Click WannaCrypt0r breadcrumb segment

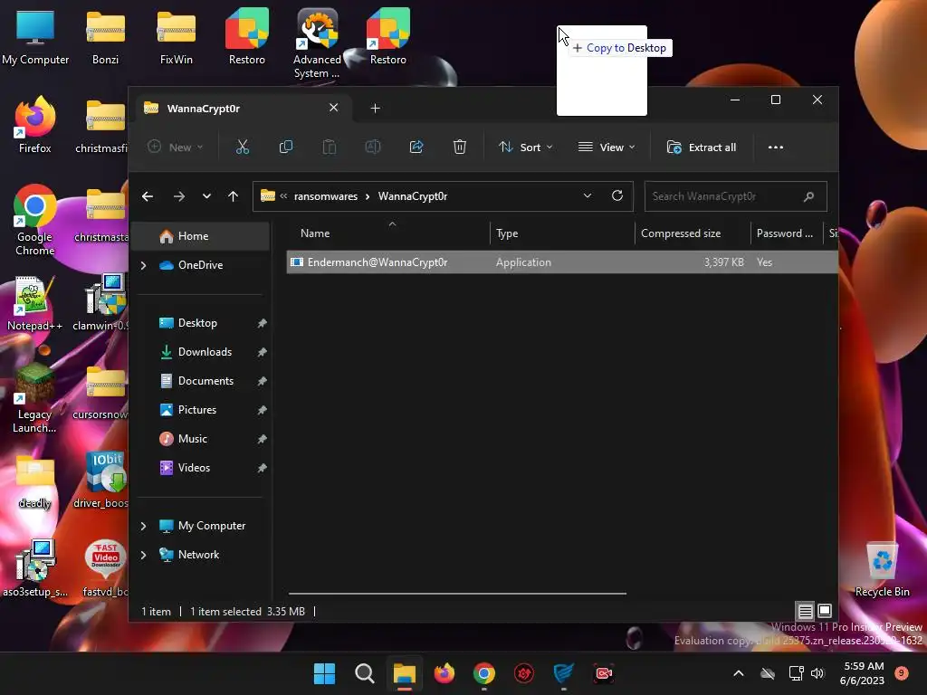coord(413,196)
